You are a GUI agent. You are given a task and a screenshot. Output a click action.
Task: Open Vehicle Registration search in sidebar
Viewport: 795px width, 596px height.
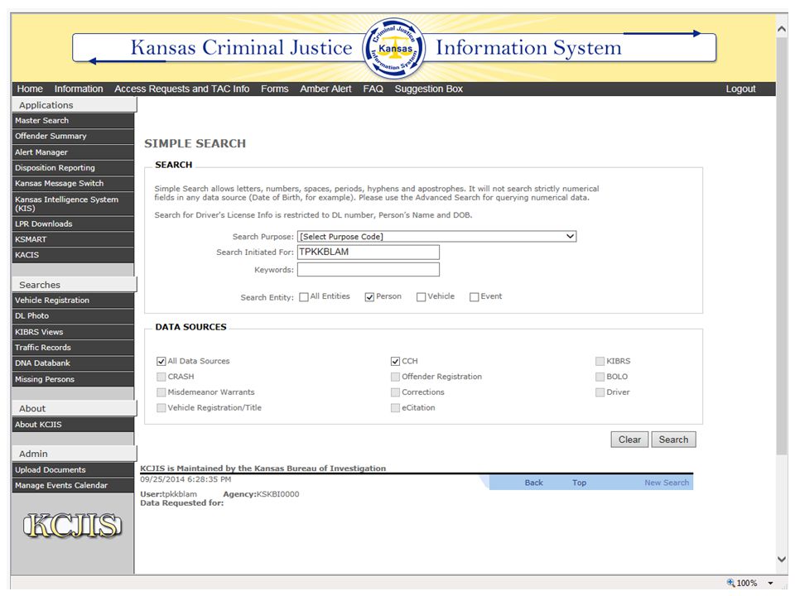73,300
